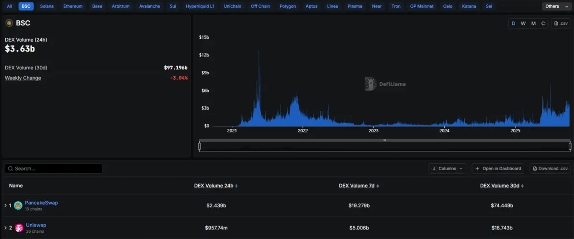
Task: Download the chart .csv file
Action: click(561, 23)
